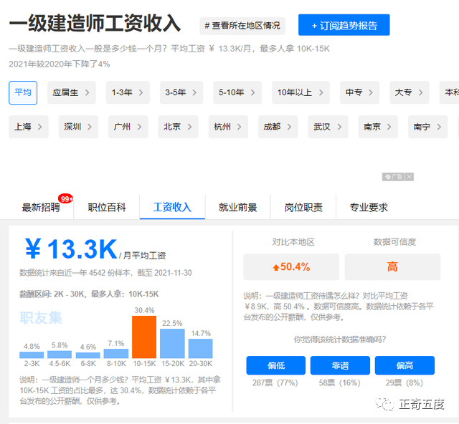
Task: Click the 对比本地区 label
Action: [x=293, y=242]
